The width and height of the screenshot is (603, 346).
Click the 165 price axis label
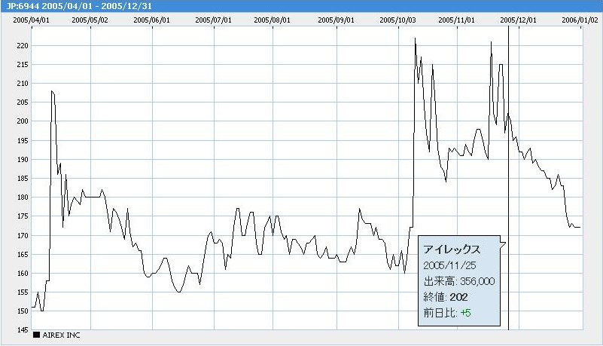tap(23, 254)
